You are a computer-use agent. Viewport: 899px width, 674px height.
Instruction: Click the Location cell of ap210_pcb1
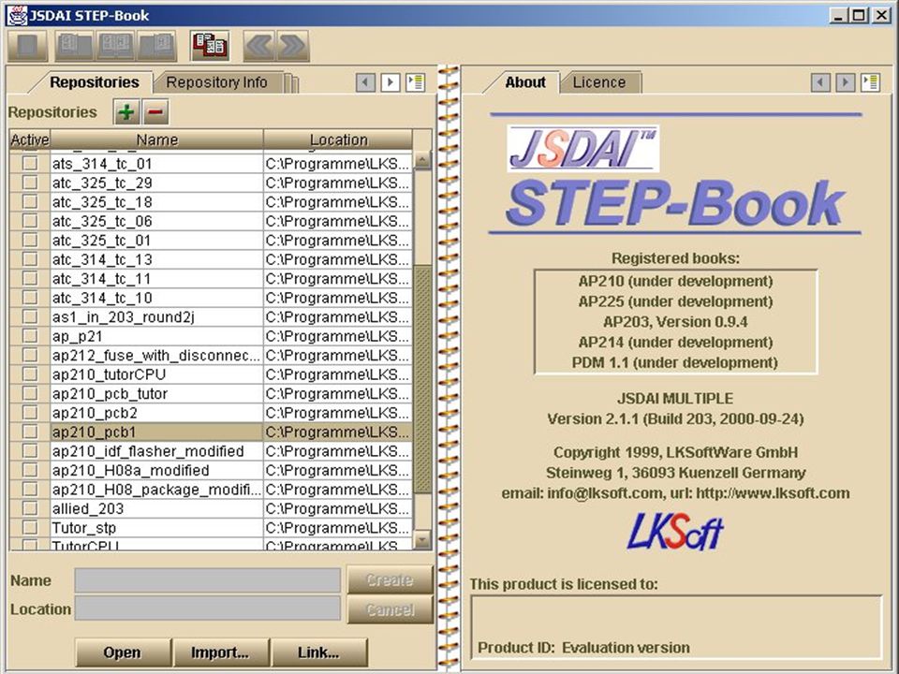pyautogui.click(x=338, y=432)
